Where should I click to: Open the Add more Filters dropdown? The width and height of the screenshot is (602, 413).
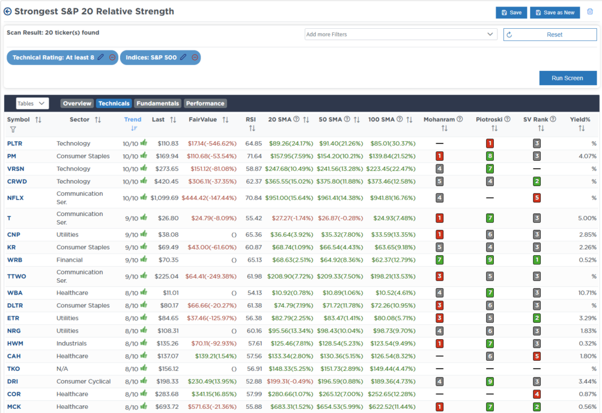[400, 35]
